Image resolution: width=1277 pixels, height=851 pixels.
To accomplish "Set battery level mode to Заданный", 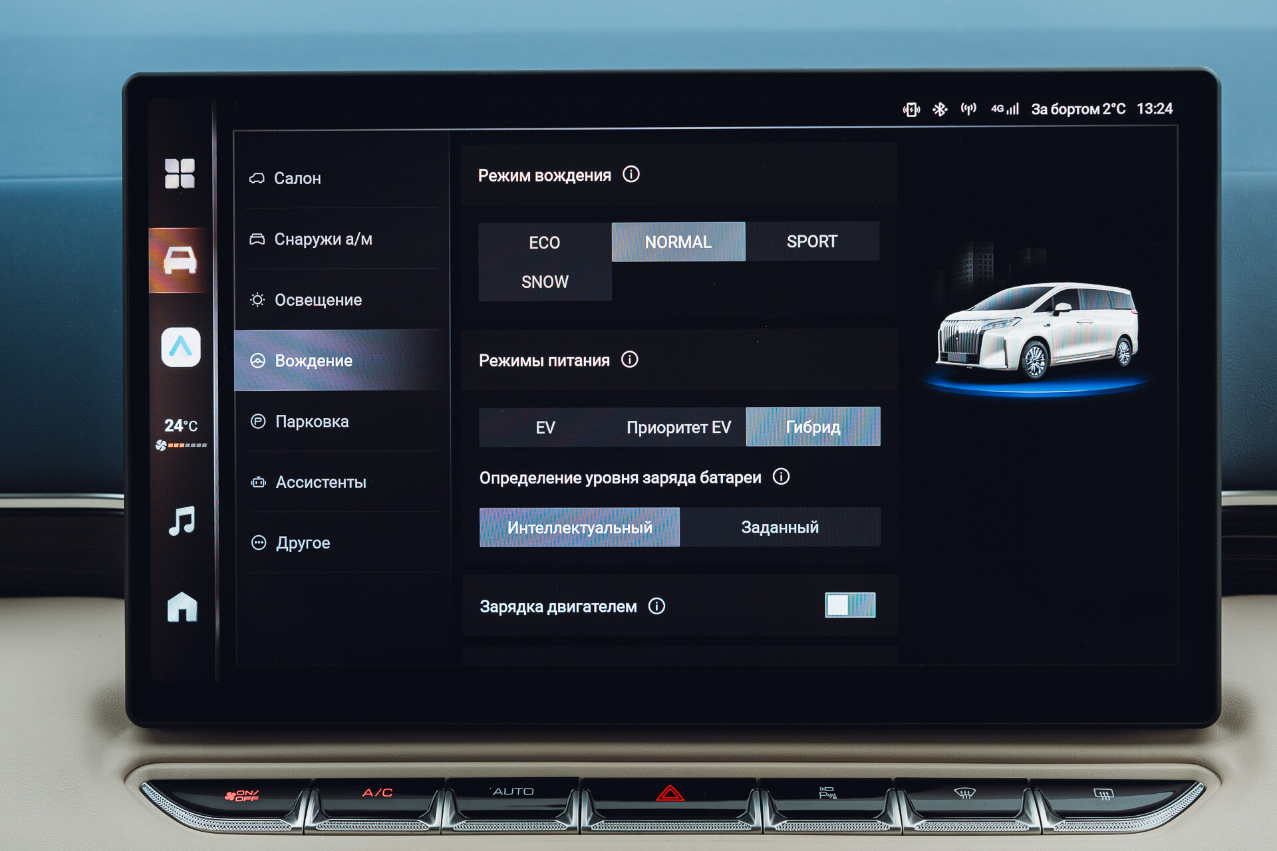I will point(780,527).
